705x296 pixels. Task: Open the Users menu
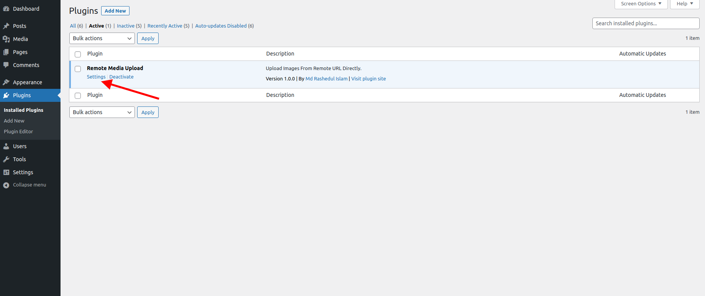tap(20, 146)
